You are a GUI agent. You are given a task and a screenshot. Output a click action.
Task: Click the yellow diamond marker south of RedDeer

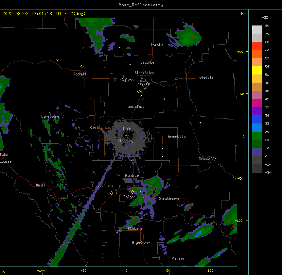click(x=139, y=92)
